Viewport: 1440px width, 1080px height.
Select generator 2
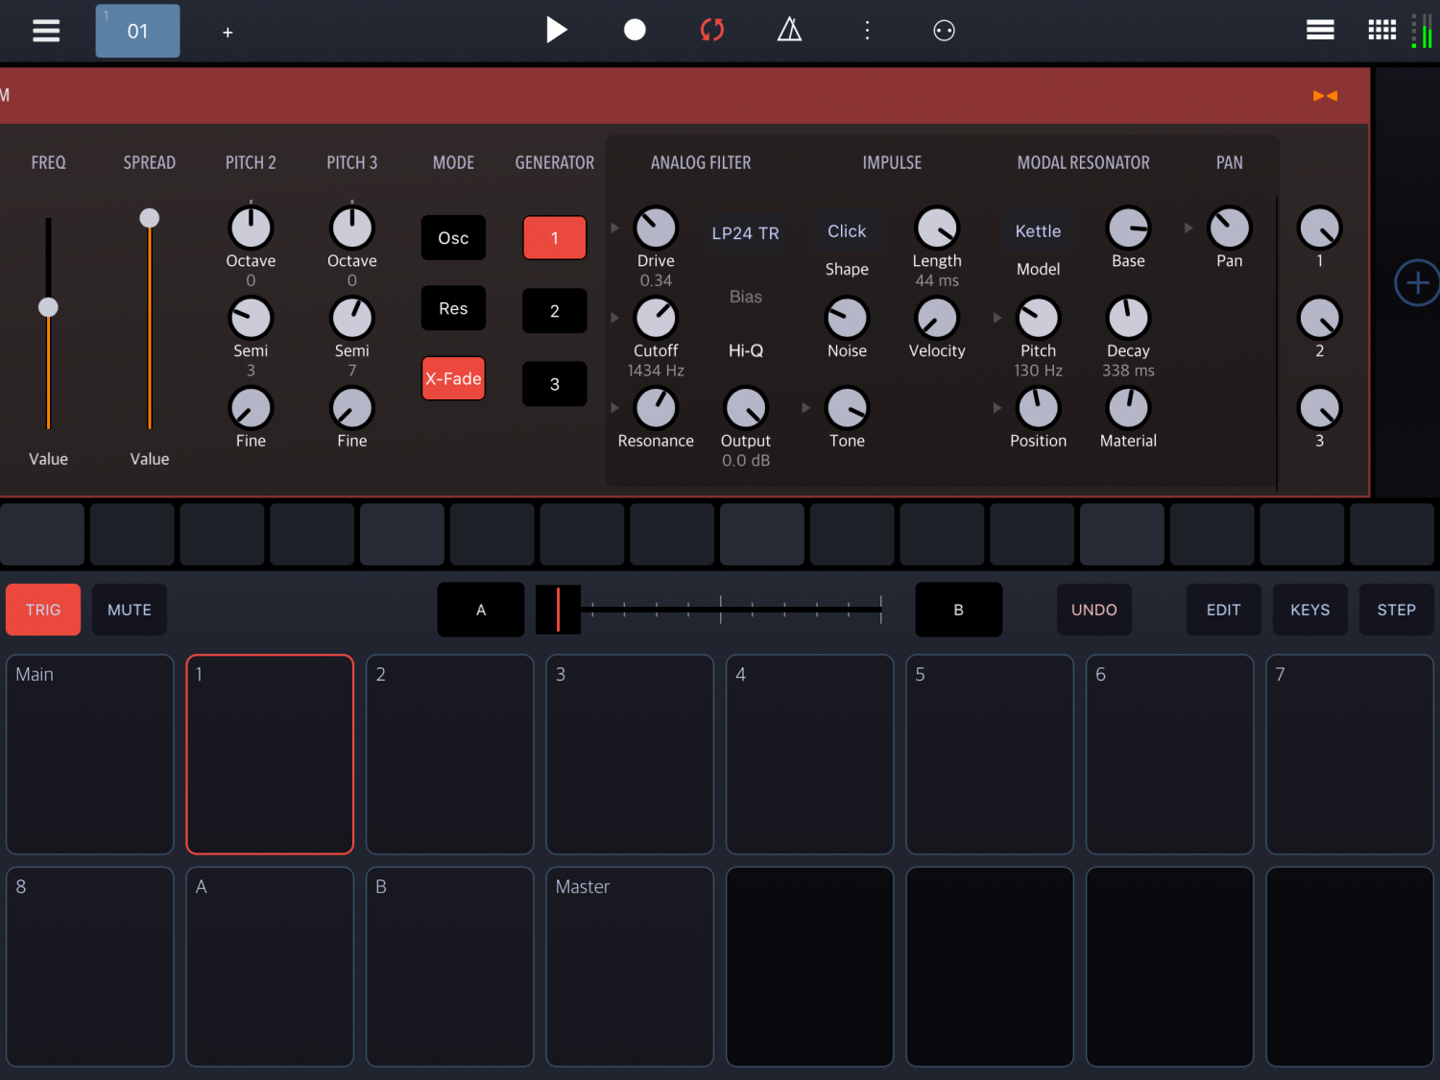pos(554,311)
